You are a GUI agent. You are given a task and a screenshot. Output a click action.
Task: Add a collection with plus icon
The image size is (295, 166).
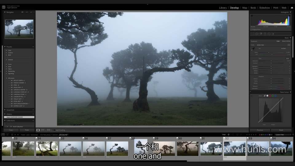(33, 121)
